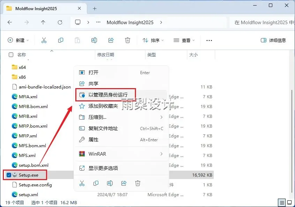Click the Edge icon of MFIA.xml
The height and width of the screenshot is (207, 295).
(x=15, y=97)
